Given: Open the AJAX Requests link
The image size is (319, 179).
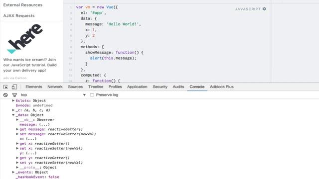Looking at the screenshot, I should tap(19, 15).
